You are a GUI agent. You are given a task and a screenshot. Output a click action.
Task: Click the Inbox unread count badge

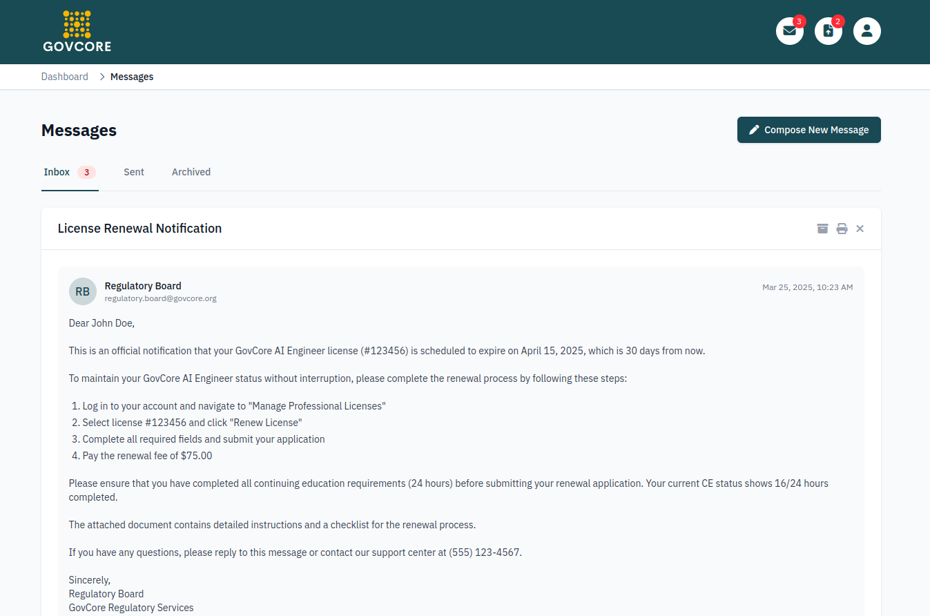pos(86,173)
